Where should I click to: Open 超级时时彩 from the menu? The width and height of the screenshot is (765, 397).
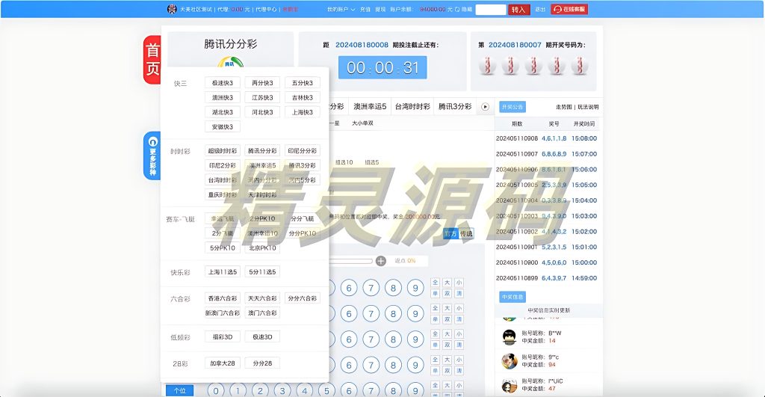pos(223,151)
